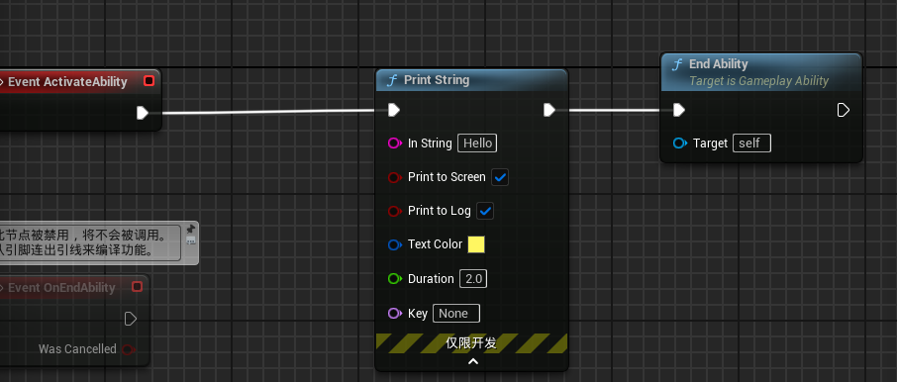Click the red delegate pin on Event ActivateAbility
This screenshot has height=382, width=897.
pos(149,81)
